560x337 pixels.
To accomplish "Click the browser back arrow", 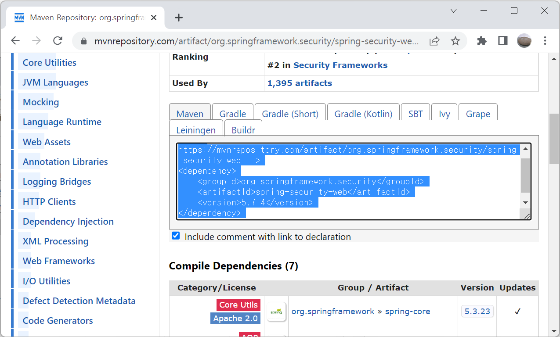I will coord(15,41).
